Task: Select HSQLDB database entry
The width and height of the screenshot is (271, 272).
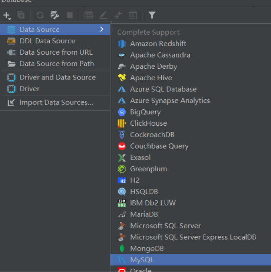Action: pyautogui.click(x=191, y=192)
